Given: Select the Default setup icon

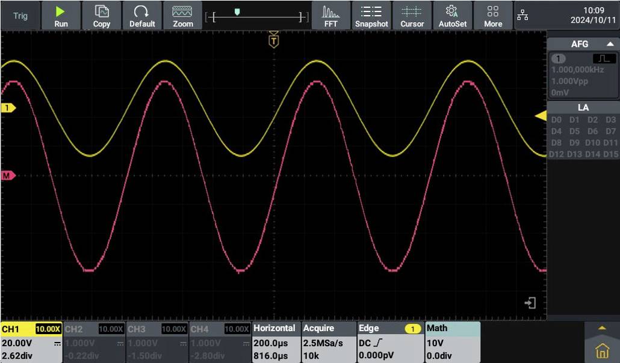Looking at the screenshot, I should point(143,15).
